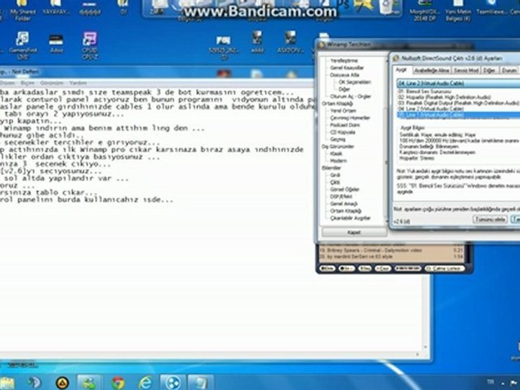Select DSP/Efekt tree item
This screenshot has height=390, width=520.
(x=341, y=197)
